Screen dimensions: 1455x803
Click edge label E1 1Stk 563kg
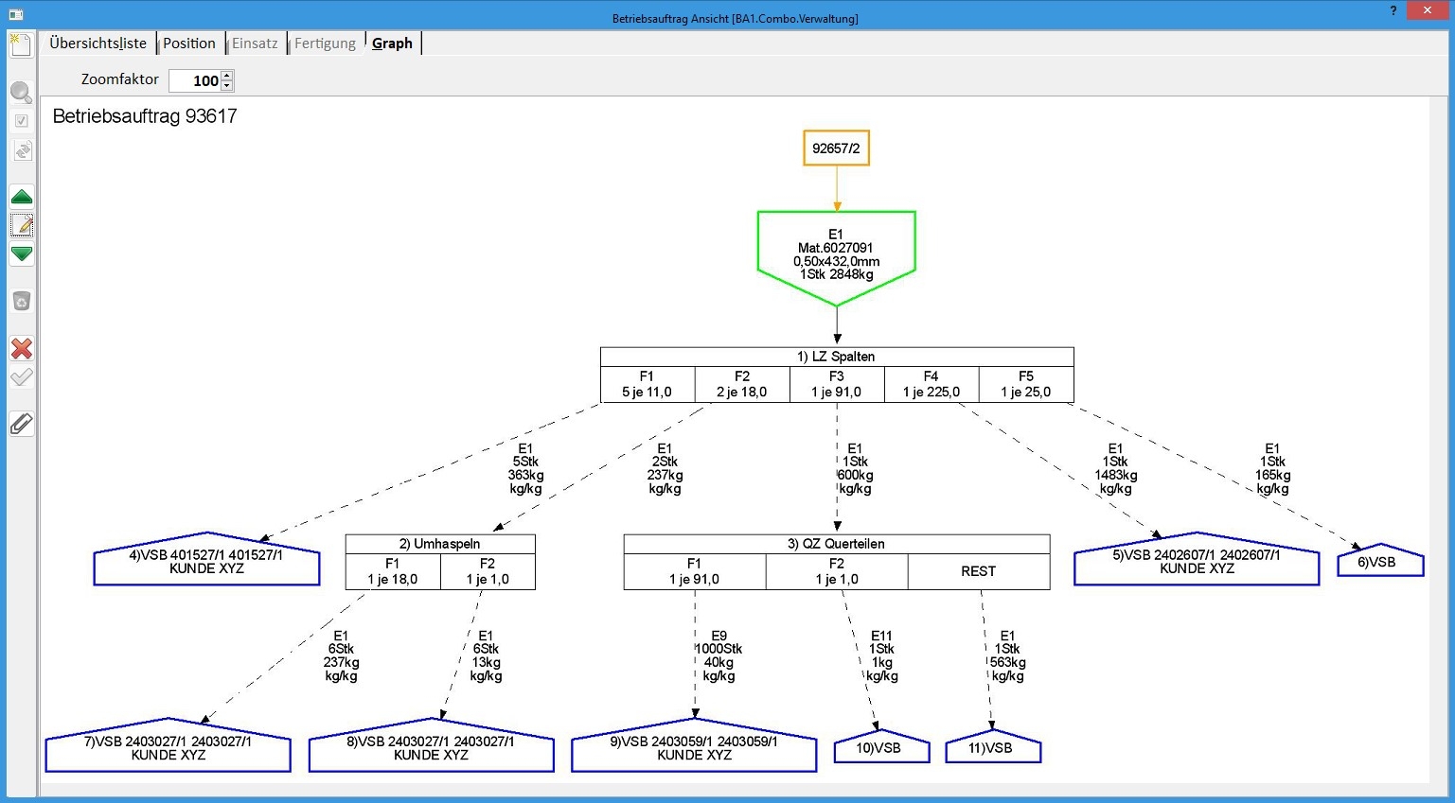click(x=1007, y=656)
